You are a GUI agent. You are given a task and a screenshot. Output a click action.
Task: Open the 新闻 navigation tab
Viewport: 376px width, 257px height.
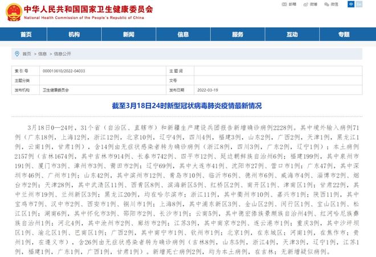[129, 34]
